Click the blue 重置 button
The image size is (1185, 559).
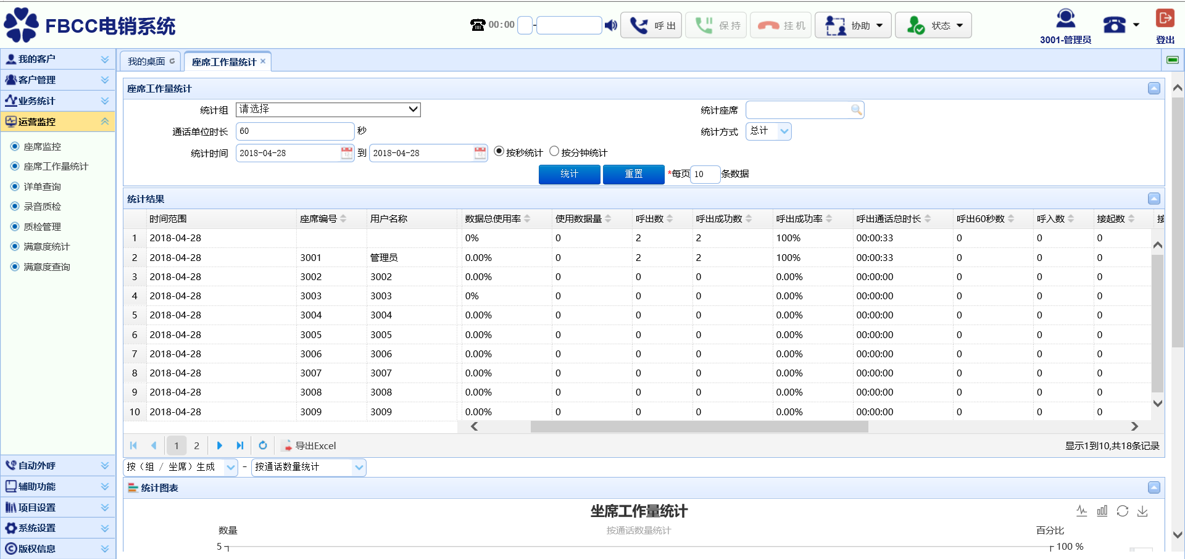click(x=633, y=174)
